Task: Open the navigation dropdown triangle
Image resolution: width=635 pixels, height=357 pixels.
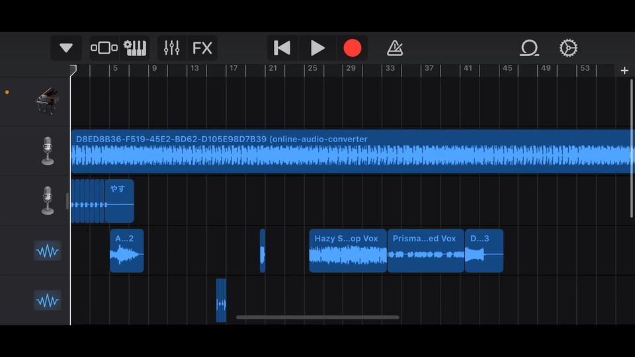Action: (66, 48)
